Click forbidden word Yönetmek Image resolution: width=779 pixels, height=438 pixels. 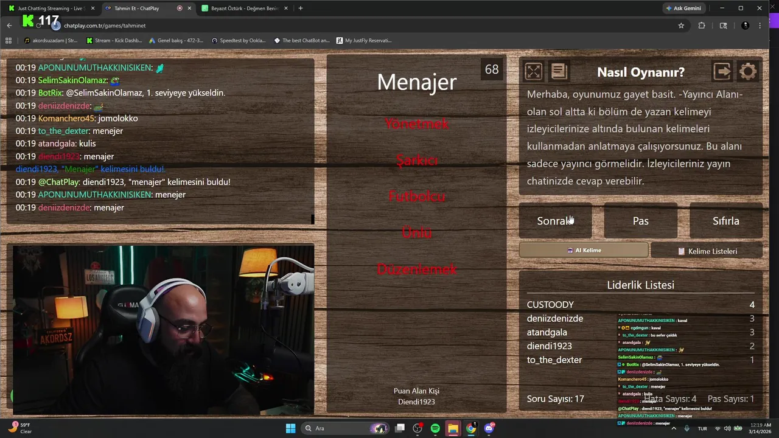[416, 123]
